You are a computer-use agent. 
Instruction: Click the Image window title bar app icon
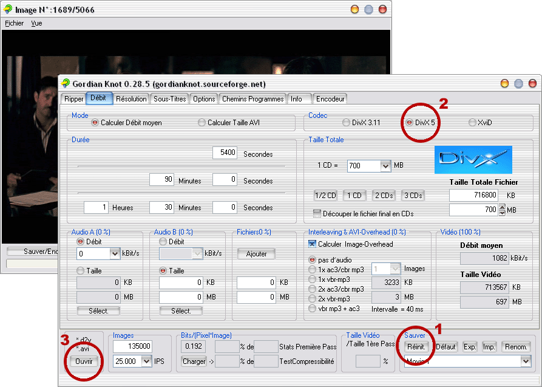click(8, 9)
